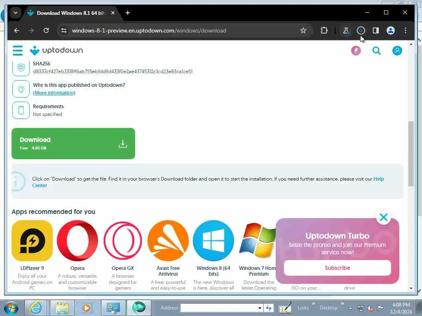Show hidden system tray icons

[350, 308]
